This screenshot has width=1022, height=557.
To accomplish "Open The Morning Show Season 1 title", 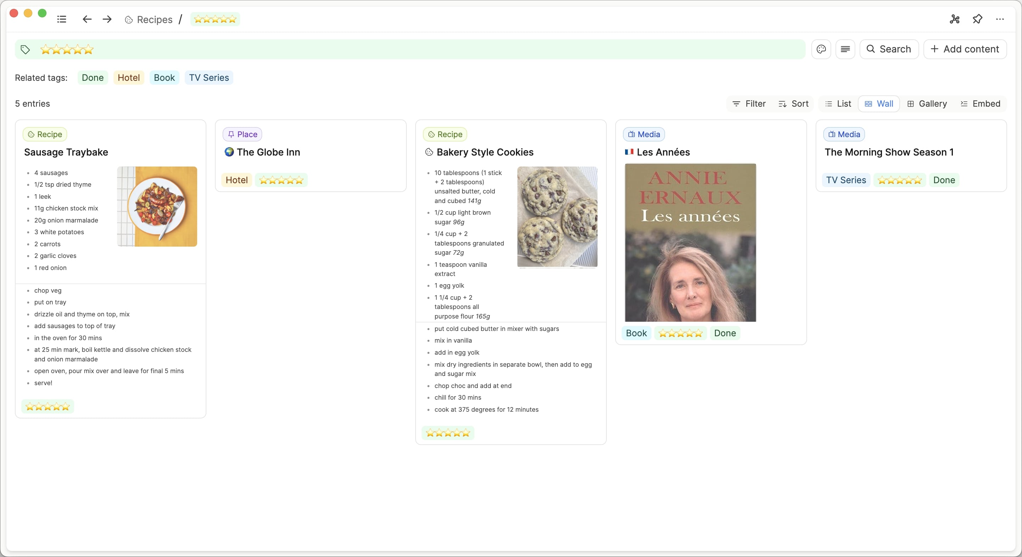I will tap(889, 152).
